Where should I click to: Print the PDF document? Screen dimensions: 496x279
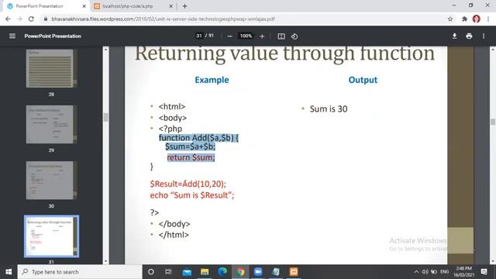[x=469, y=36]
